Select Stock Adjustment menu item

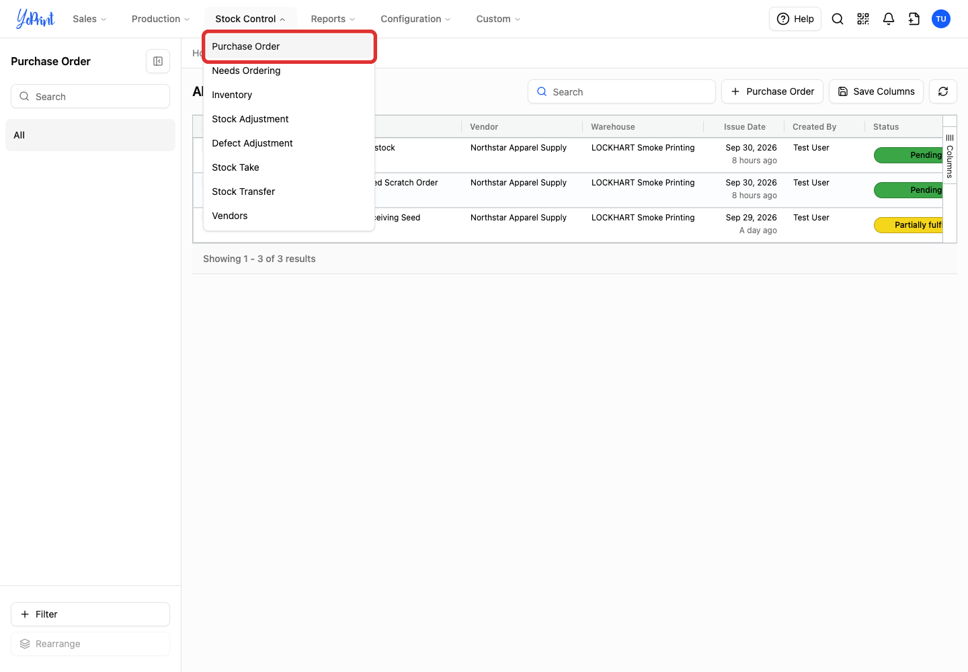tap(289, 119)
